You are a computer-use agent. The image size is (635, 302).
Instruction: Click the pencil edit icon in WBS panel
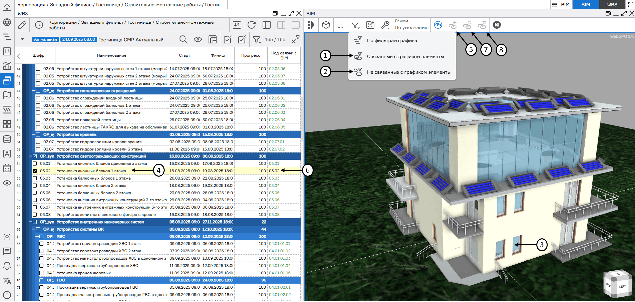point(22,25)
